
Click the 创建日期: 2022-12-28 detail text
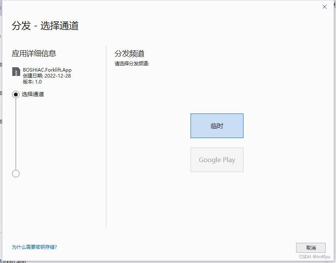pos(47,76)
